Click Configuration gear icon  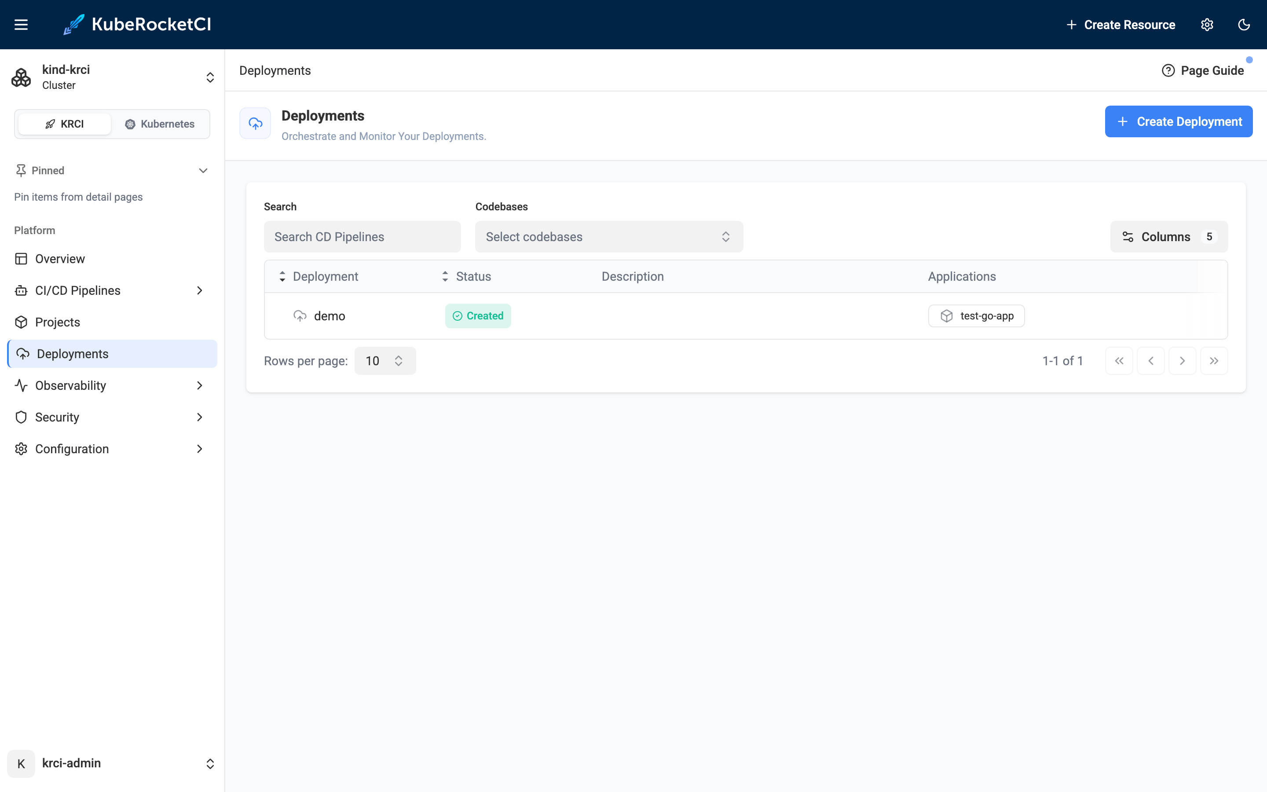pos(21,449)
